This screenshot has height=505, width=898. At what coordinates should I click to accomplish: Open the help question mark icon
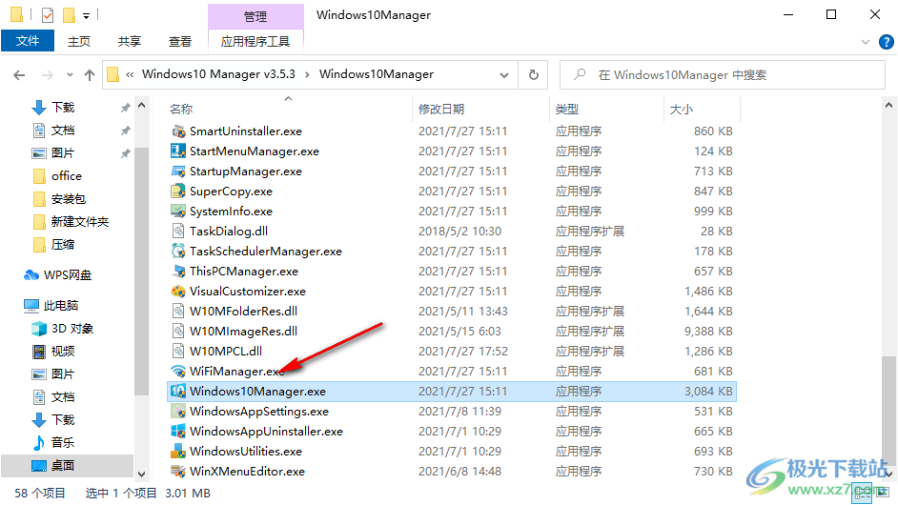tap(886, 42)
